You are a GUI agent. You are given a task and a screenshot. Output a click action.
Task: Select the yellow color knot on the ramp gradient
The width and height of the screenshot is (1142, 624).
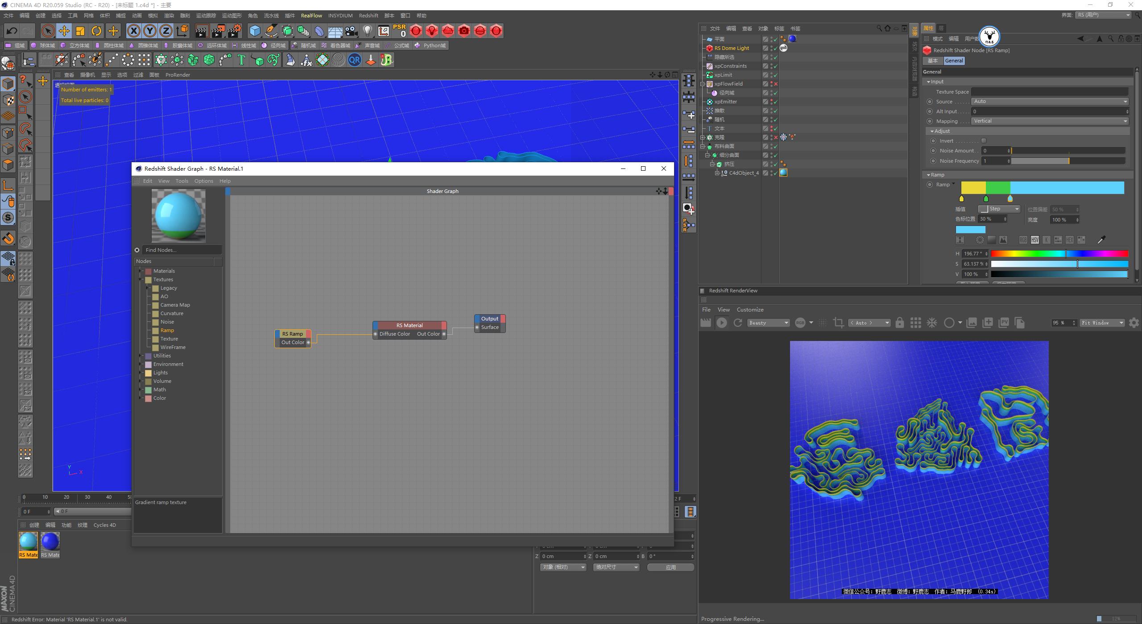pos(963,199)
